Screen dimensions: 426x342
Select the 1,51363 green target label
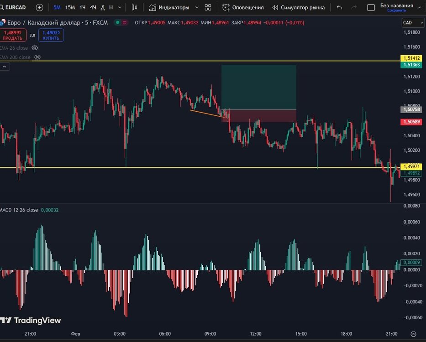pyautogui.click(x=411, y=65)
